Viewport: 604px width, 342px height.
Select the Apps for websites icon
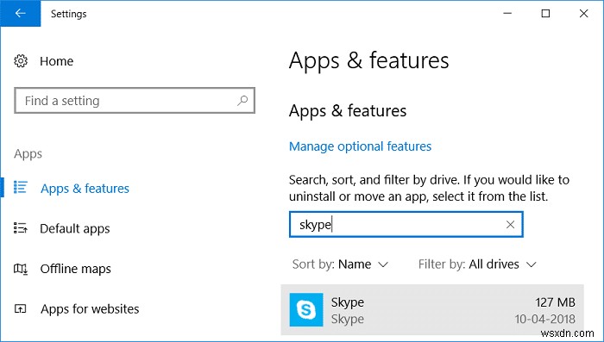coord(20,308)
